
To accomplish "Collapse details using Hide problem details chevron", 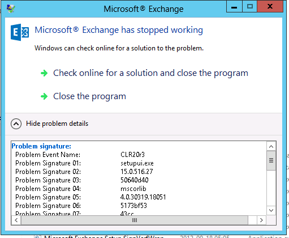I will coord(16,124).
